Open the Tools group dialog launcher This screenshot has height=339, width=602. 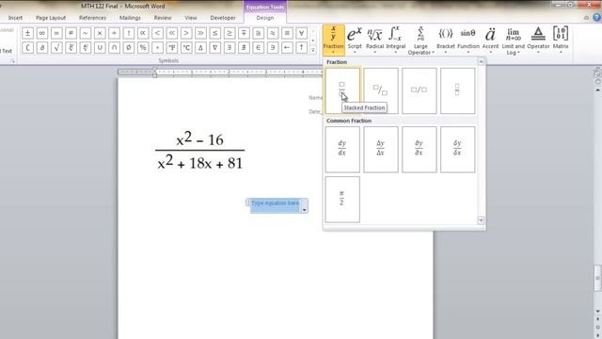click(12, 61)
